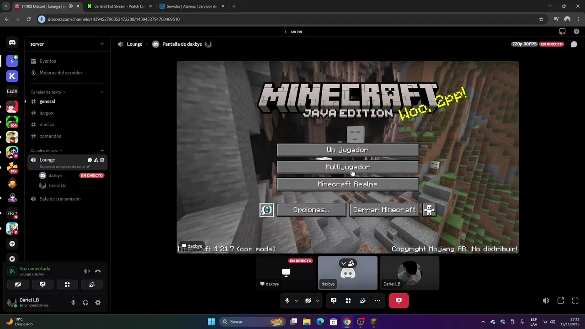Share screen from the voice connected panel

(x=43, y=284)
